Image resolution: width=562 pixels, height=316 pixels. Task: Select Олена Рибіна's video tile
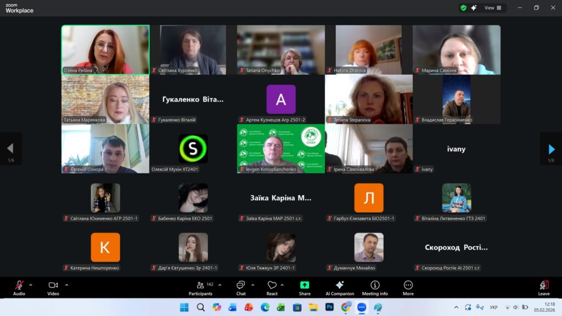click(x=105, y=49)
